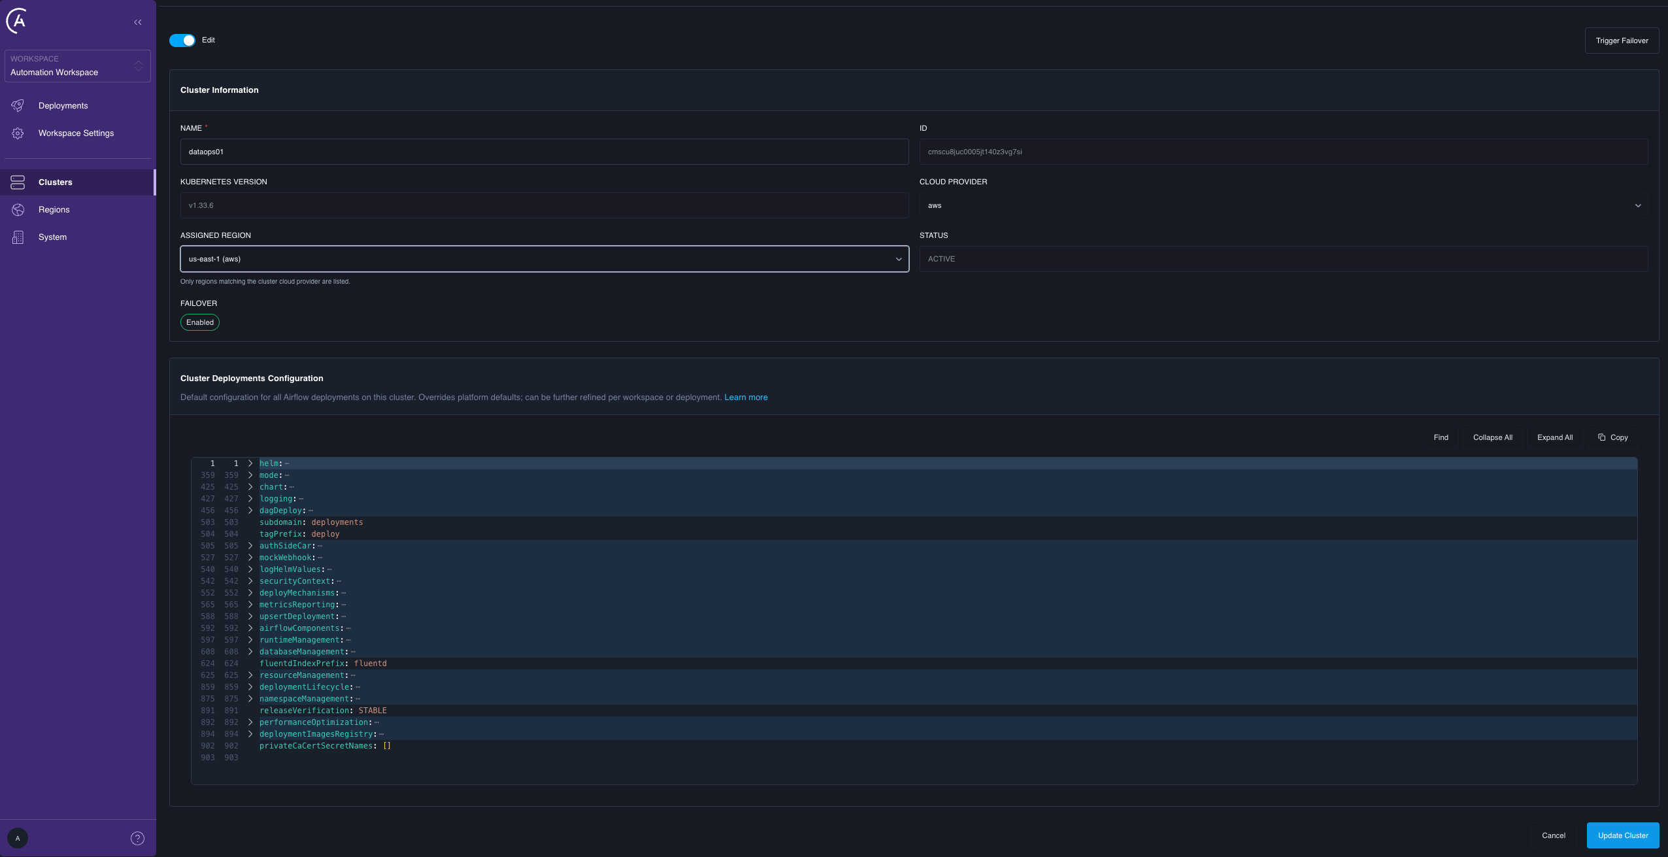Toggle the Edit switch off
Screen dimensions: 1668x857
[182, 41]
